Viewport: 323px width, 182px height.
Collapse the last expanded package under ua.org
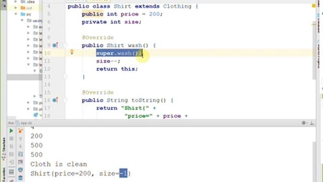(x=28, y=65)
